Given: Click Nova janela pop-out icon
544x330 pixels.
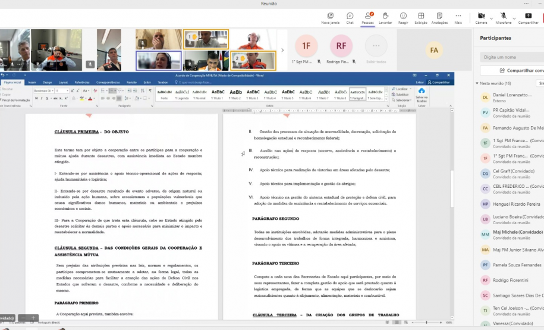Looking at the screenshot, I should pos(330,16).
